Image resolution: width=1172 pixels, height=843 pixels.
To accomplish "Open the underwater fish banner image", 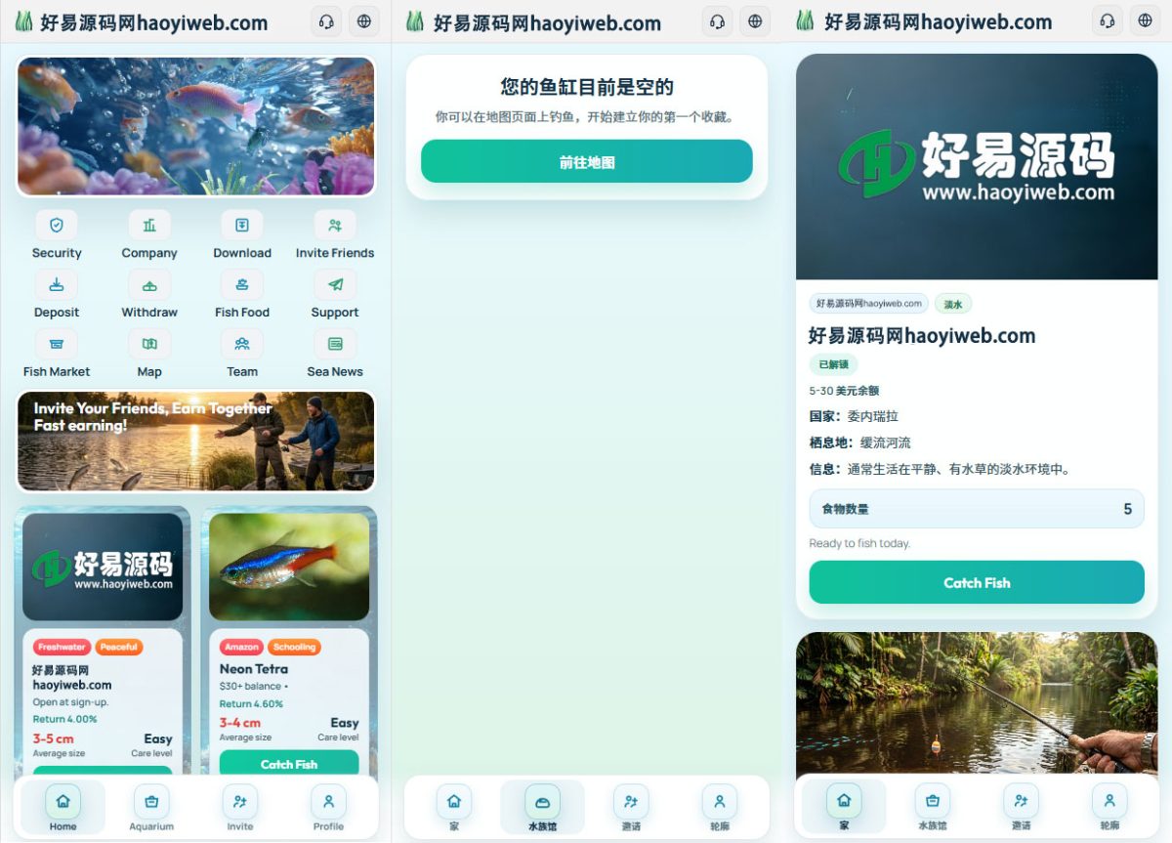I will coord(196,126).
